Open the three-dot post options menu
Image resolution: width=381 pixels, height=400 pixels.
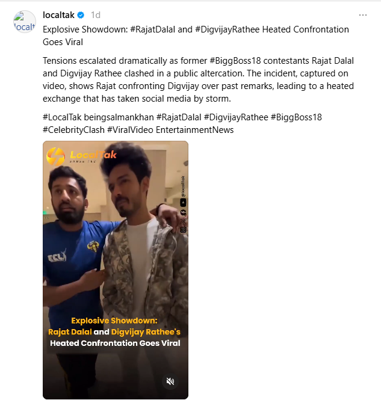pyautogui.click(x=362, y=15)
